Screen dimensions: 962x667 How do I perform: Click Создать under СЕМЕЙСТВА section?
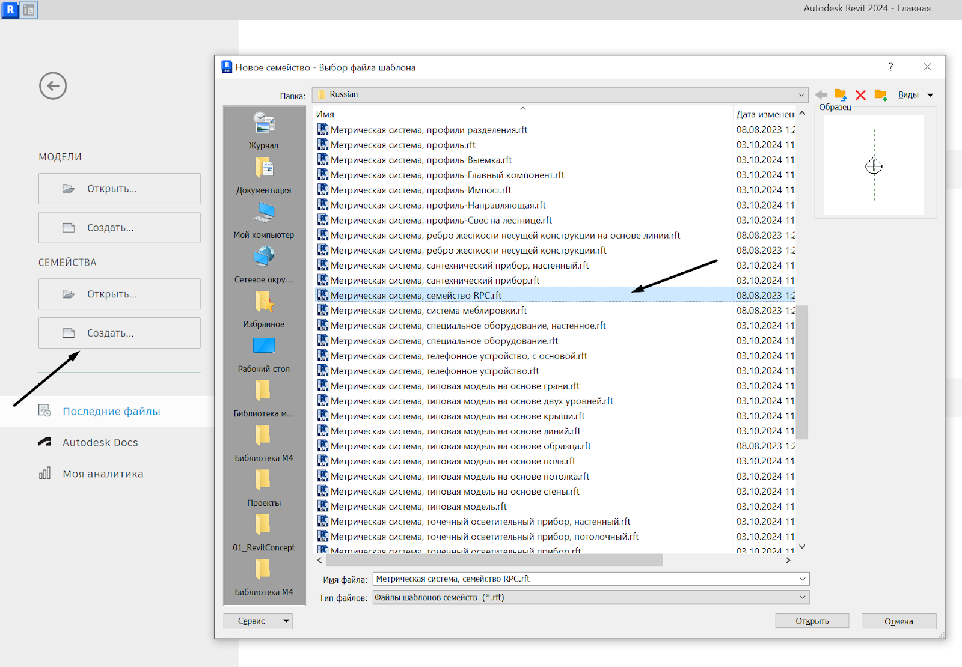120,333
